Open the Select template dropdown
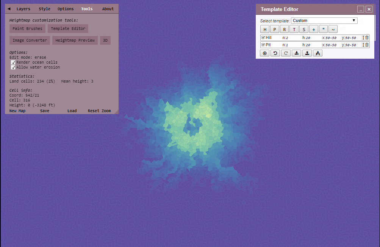The height and width of the screenshot is (247, 380). tap(324, 20)
